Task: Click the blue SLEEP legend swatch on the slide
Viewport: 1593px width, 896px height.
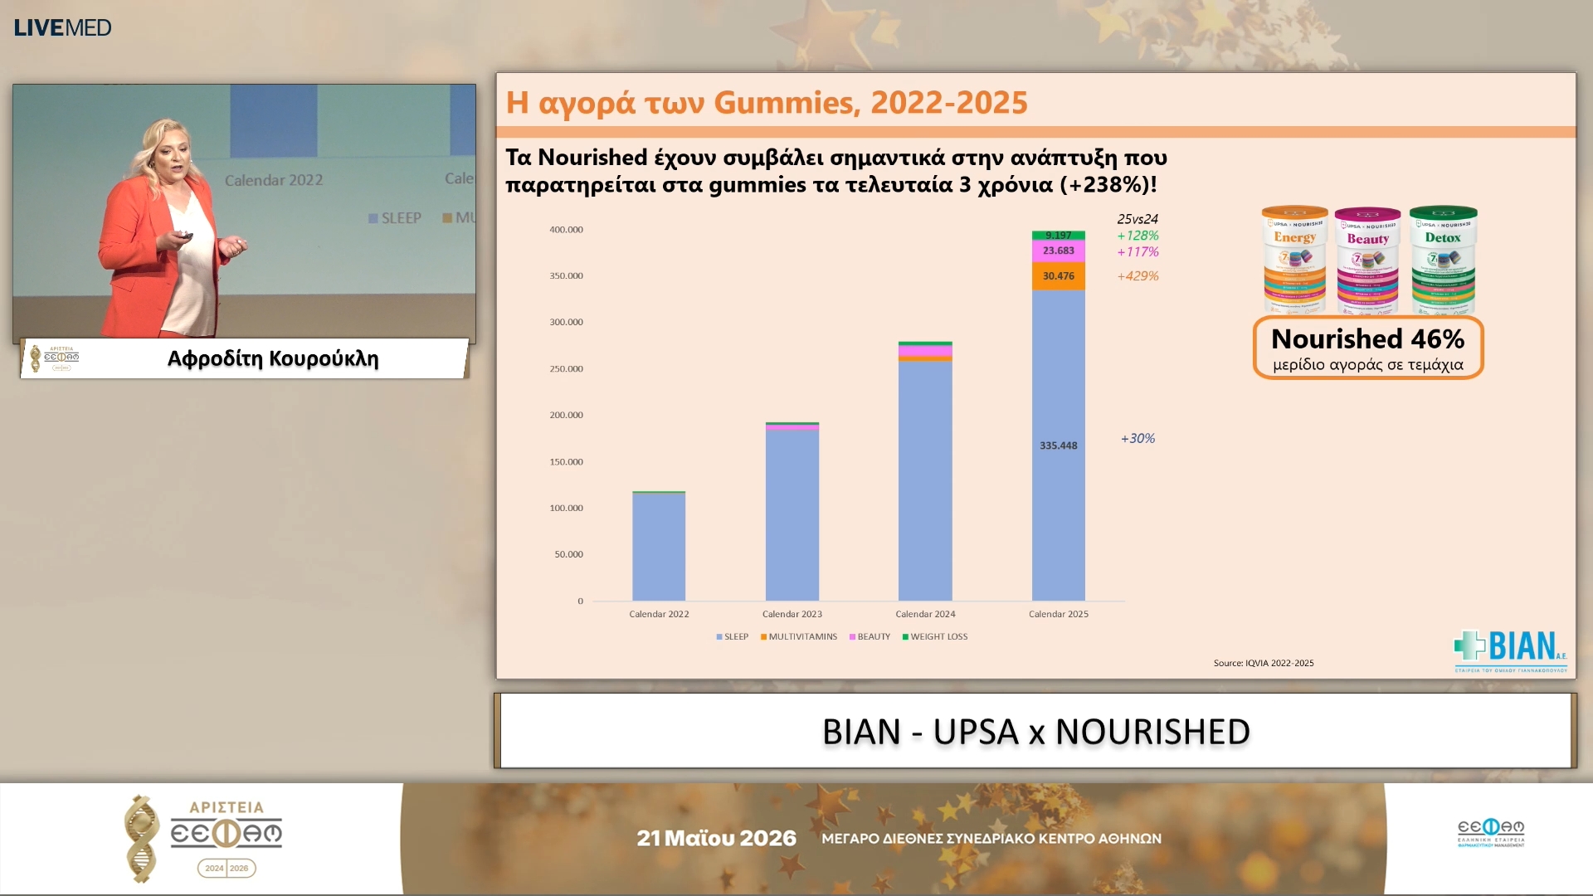Action: pos(719,637)
